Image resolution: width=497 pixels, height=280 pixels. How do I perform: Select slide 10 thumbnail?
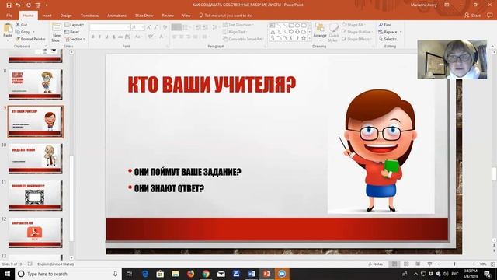35,158
